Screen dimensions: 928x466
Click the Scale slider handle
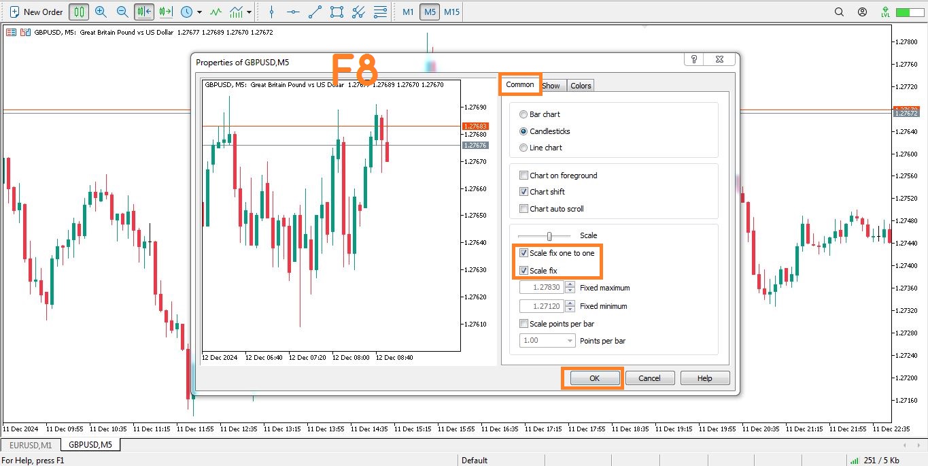(549, 236)
